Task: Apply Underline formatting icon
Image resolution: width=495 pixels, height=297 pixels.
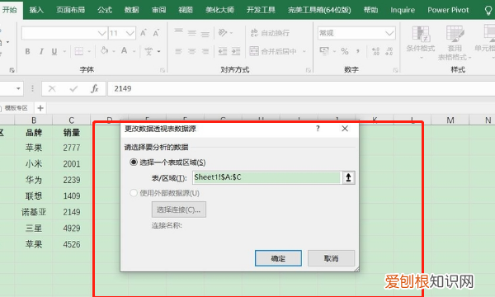Action: tap(54, 51)
